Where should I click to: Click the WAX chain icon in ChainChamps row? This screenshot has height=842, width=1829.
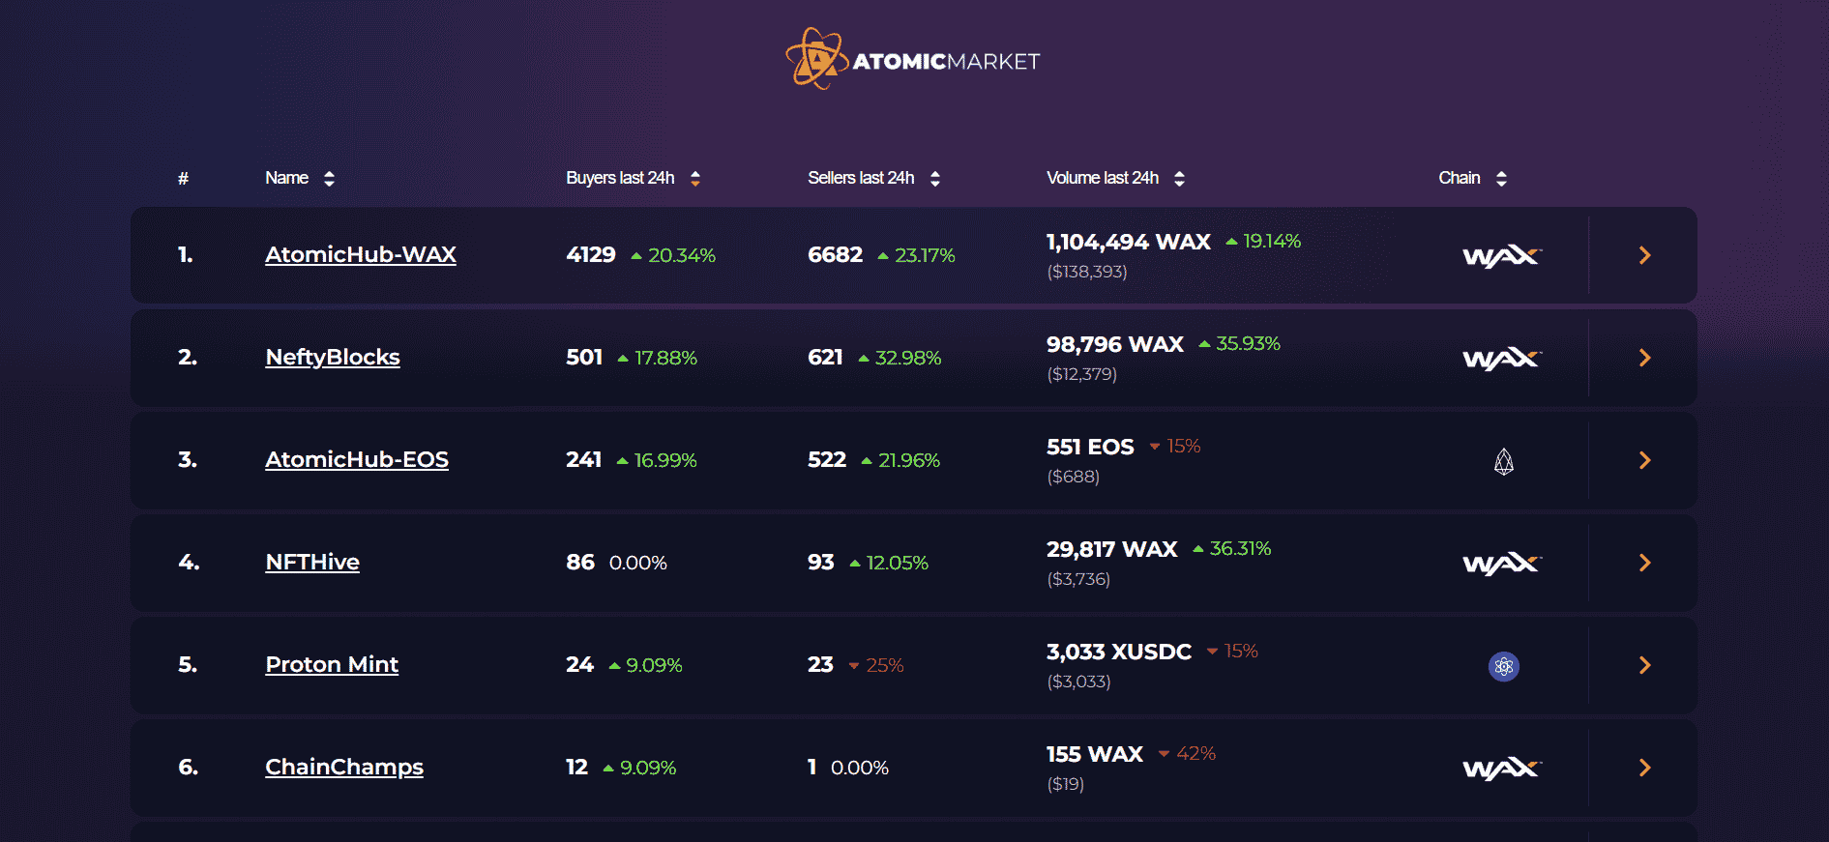click(x=1502, y=769)
